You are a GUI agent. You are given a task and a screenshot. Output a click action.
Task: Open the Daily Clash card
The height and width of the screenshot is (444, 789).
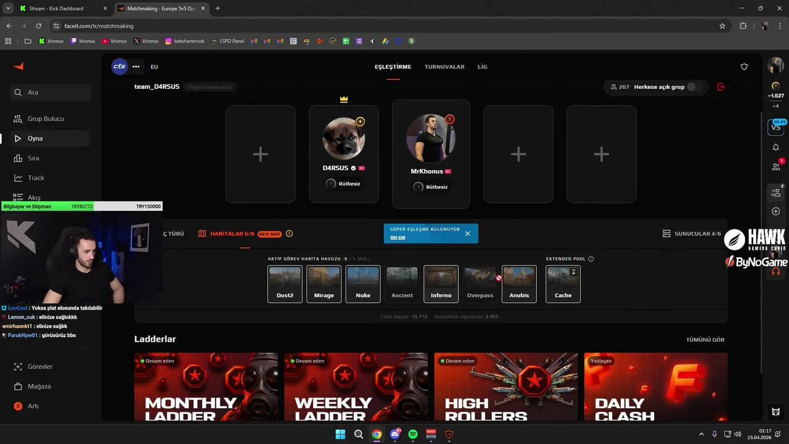click(656, 387)
